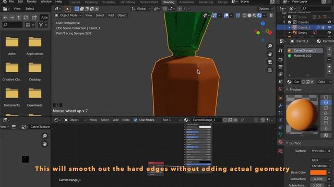Toggle camera view in viewport
Viewport: 334px width, 187px height.
coord(270,62)
